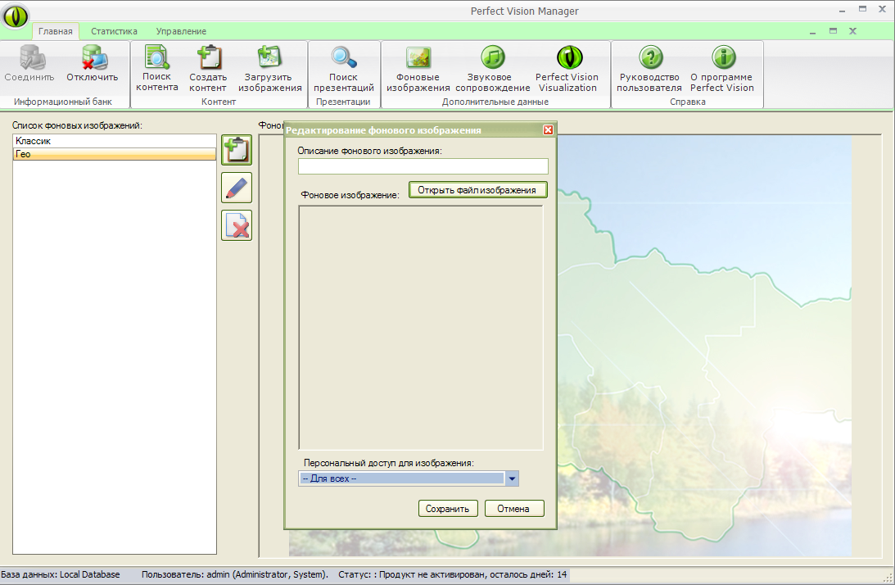Click the База данных: Local Database status

(x=61, y=574)
